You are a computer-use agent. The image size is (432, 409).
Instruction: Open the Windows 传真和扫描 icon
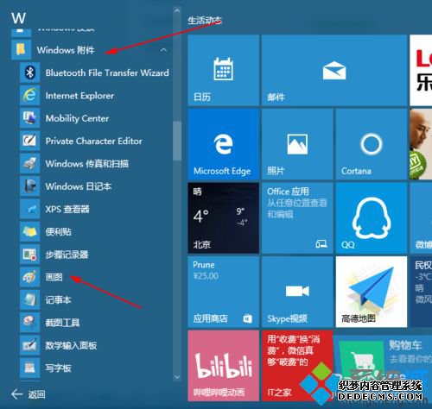pyautogui.click(x=29, y=163)
